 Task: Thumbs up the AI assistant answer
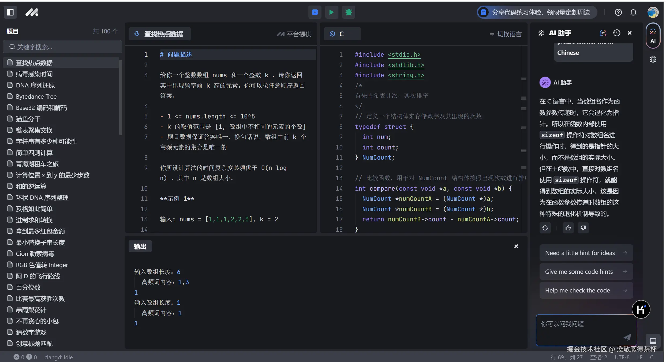point(568,228)
